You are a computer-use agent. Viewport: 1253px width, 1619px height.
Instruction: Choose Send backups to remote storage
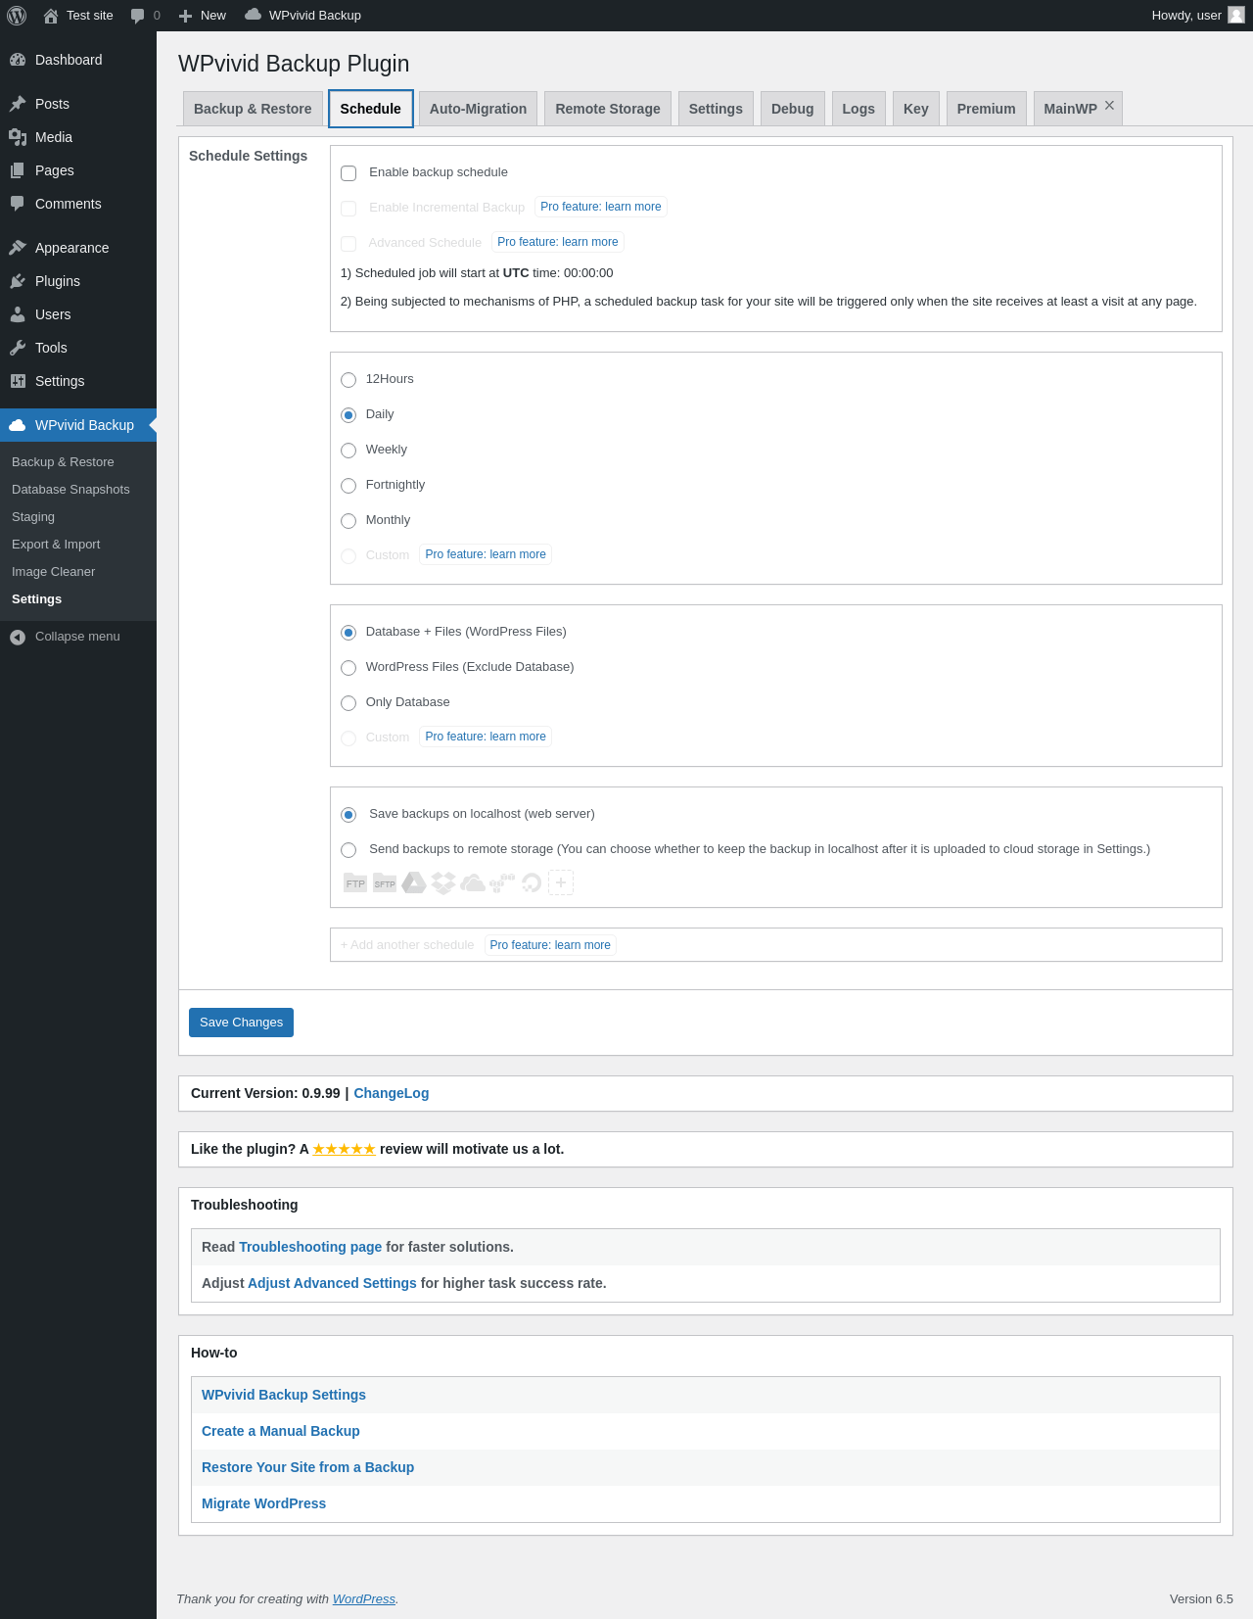(348, 850)
